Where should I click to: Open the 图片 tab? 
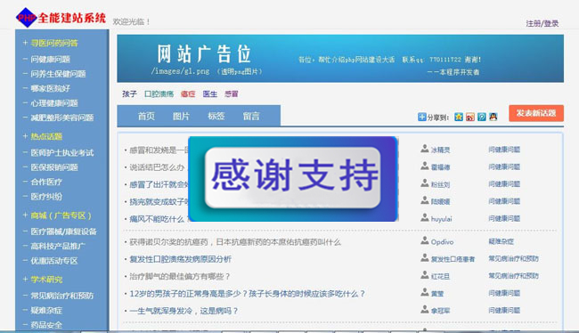point(181,117)
